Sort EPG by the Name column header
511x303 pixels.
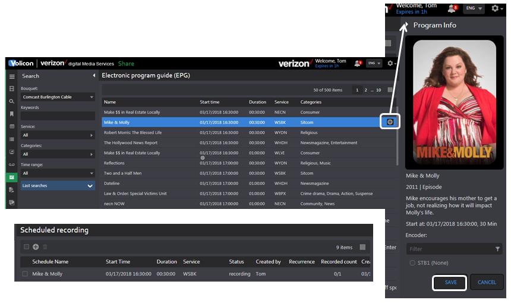110,102
